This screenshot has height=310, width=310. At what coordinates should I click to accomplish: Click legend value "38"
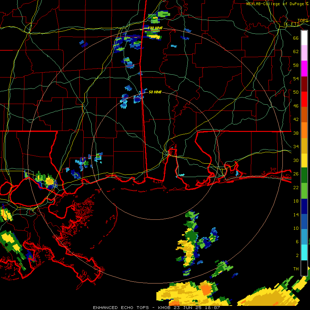coord(296,133)
